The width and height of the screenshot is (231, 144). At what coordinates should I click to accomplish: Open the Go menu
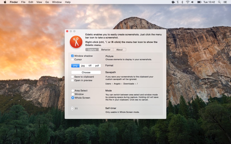point(47,2)
